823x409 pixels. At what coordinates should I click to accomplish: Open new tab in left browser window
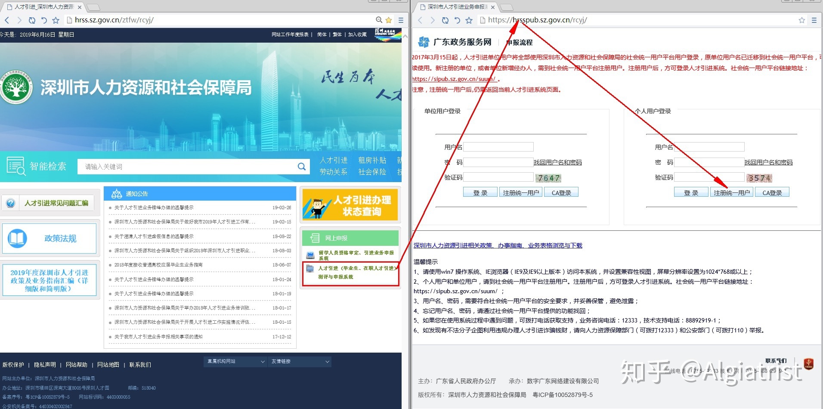point(93,7)
